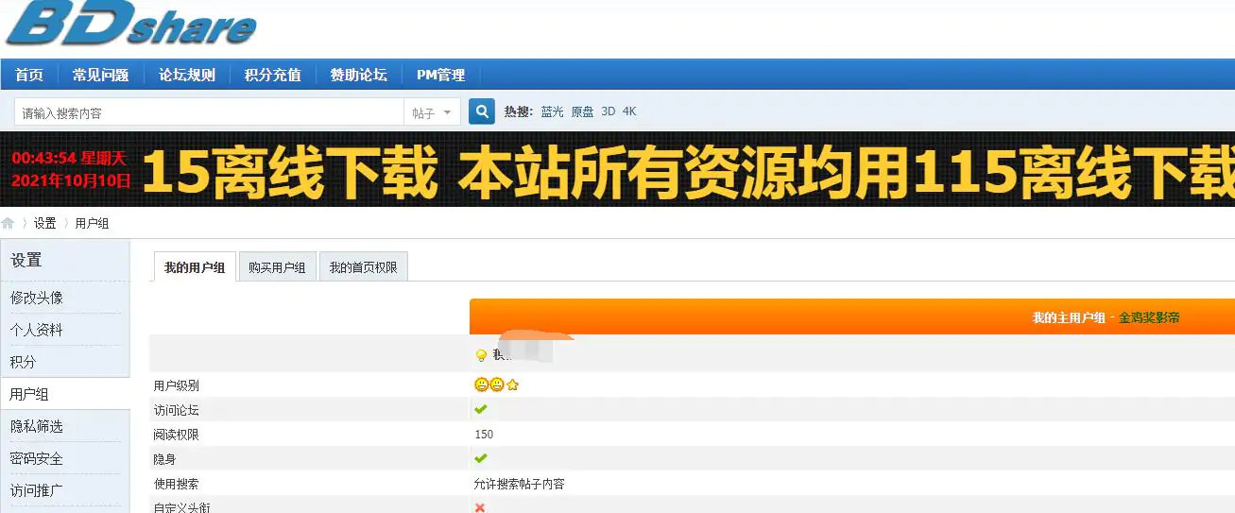Click the green check next to 隐身

[x=481, y=458]
